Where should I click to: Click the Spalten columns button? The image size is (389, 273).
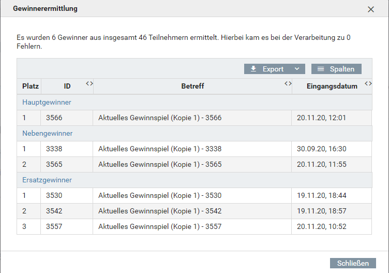(336, 69)
